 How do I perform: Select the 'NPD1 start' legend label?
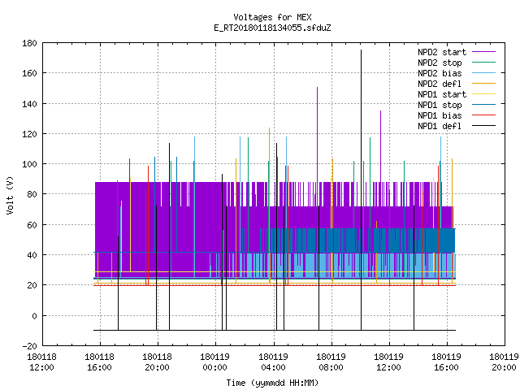coord(442,94)
